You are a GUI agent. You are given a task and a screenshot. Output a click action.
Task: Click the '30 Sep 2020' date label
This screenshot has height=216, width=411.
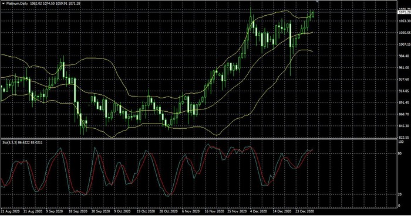[x=100, y=211]
